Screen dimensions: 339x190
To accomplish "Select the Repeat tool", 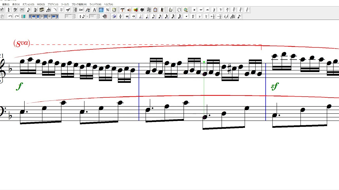I will click(74, 10).
